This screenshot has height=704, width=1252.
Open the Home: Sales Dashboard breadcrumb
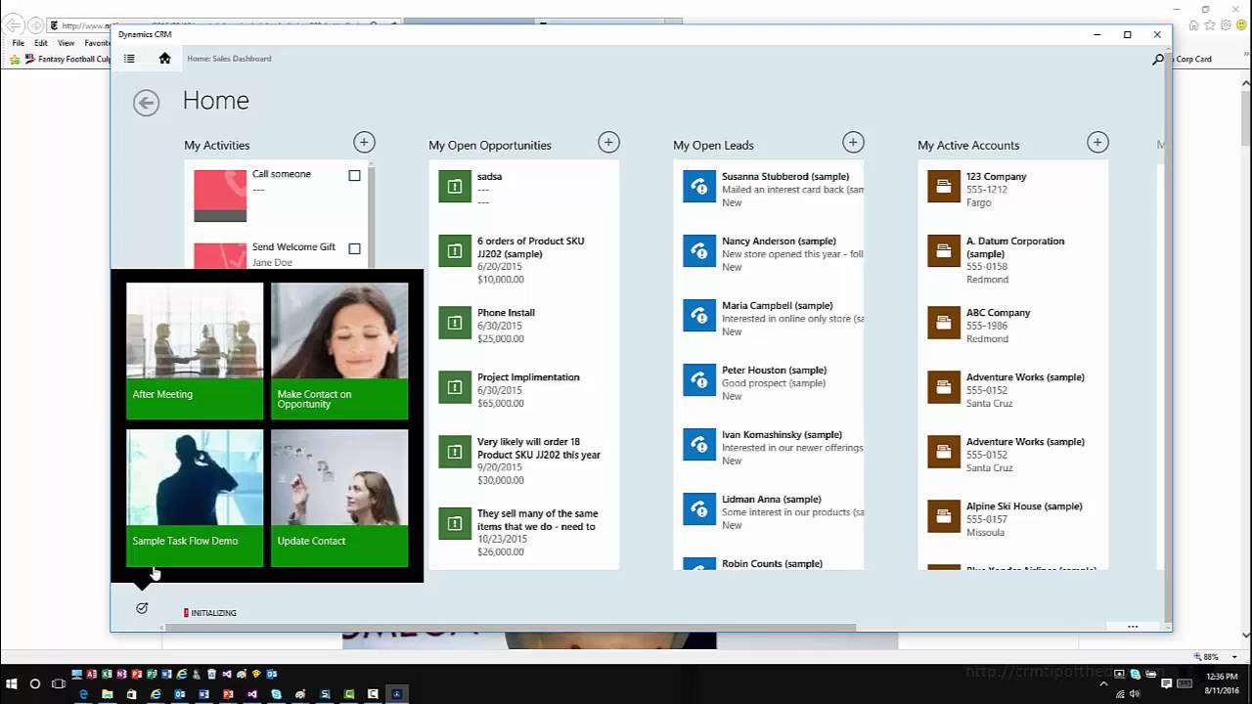tap(229, 59)
